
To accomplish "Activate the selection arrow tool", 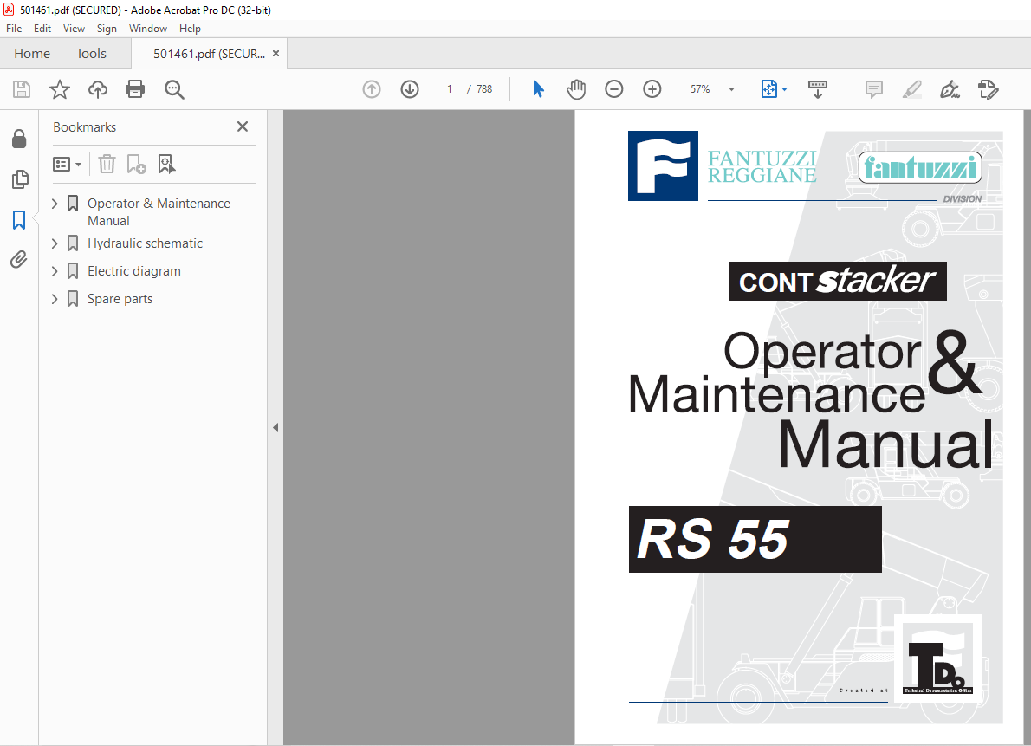I will click(x=538, y=88).
